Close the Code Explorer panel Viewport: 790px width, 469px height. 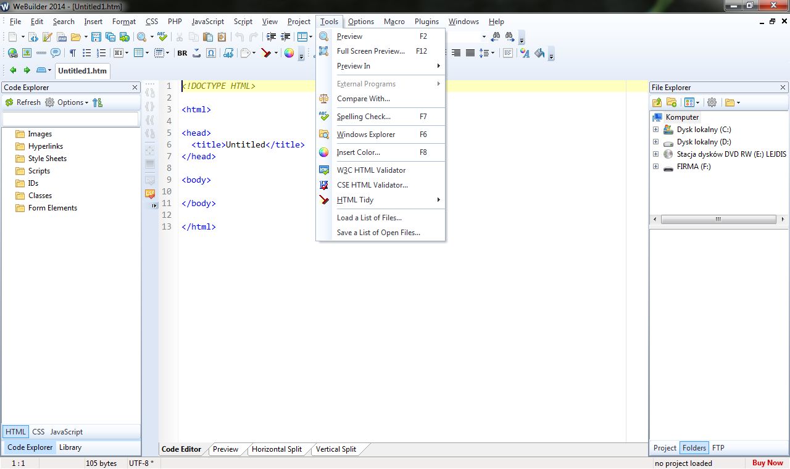tap(135, 88)
